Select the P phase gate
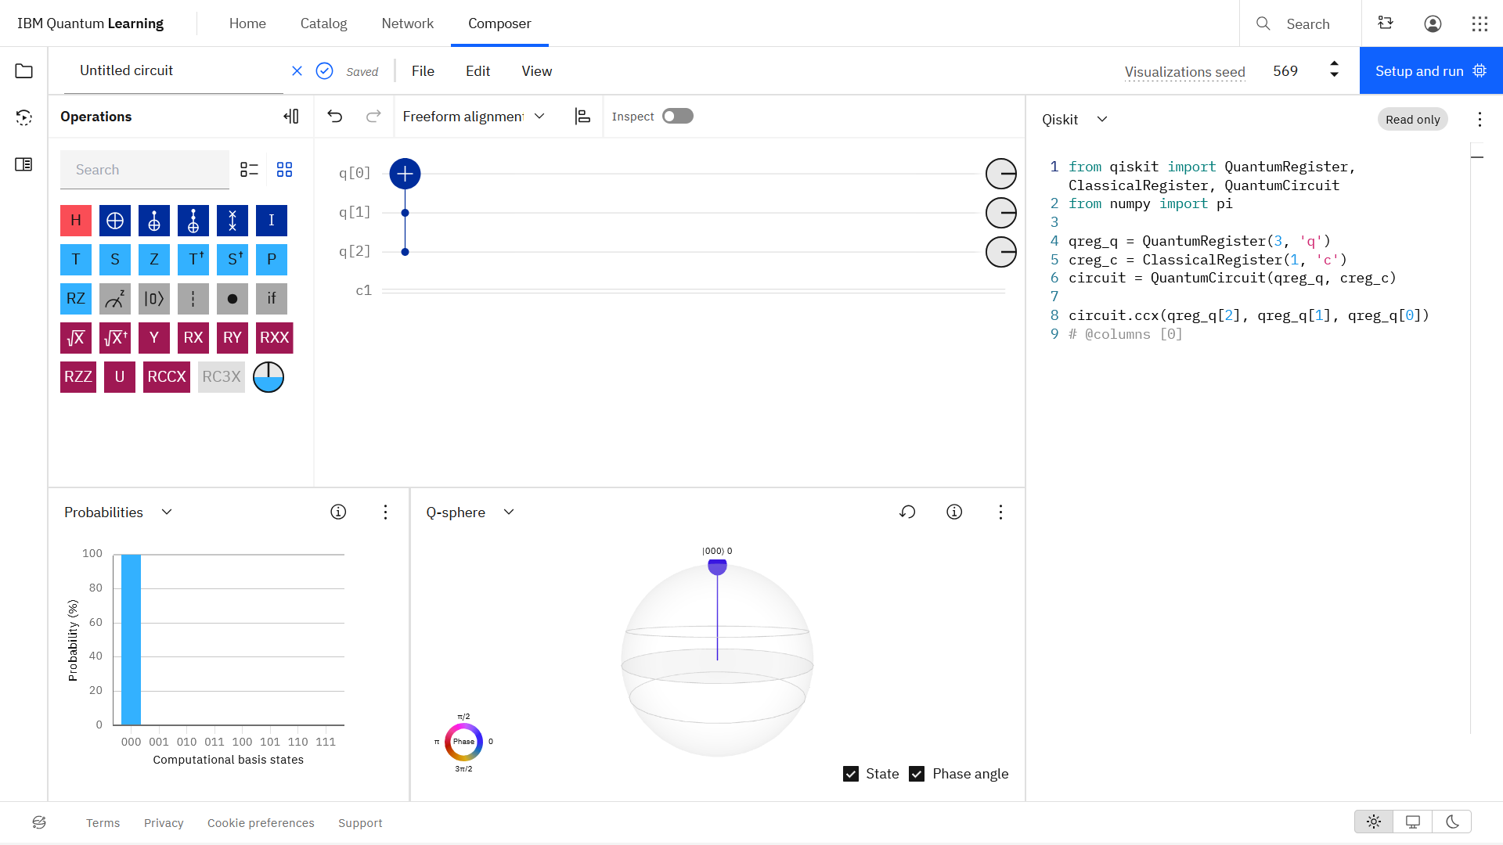1503x845 pixels. (x=272, y=260)
